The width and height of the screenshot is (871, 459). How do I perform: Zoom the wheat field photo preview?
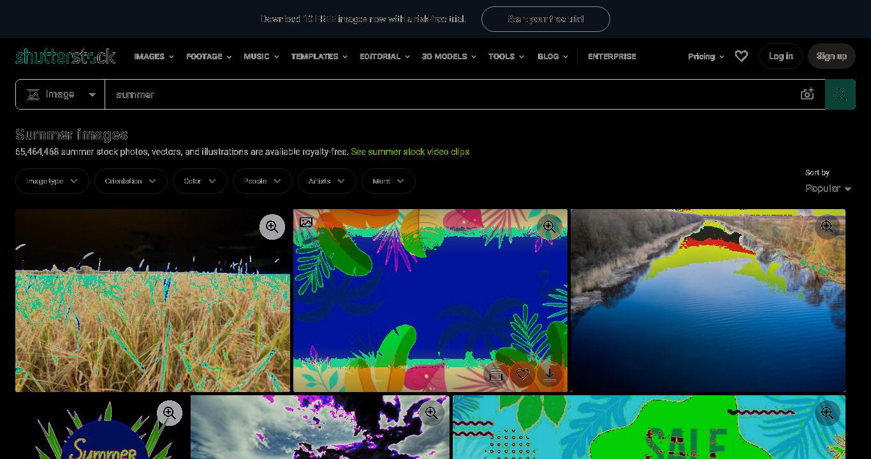coord(272,227)
